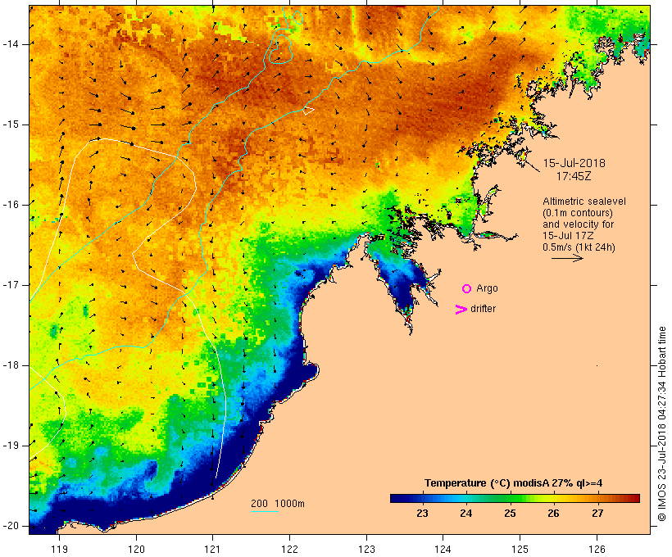Screen dimensions: 672x557
Task: Click the cyan 200 1000m contour legend line
Action: 265,511
